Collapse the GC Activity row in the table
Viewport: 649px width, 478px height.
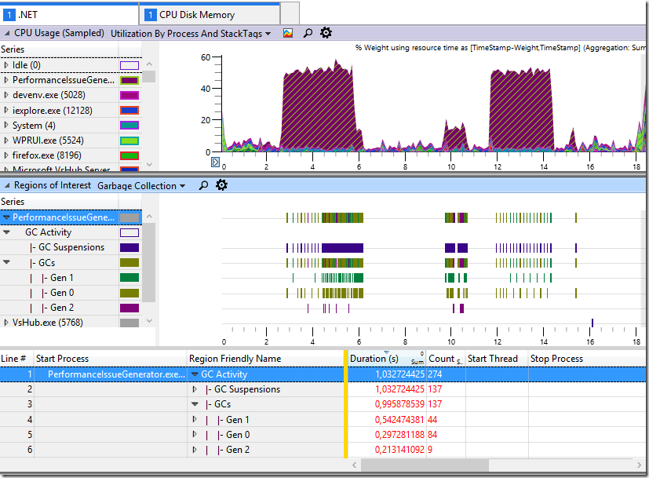point(195,374)
